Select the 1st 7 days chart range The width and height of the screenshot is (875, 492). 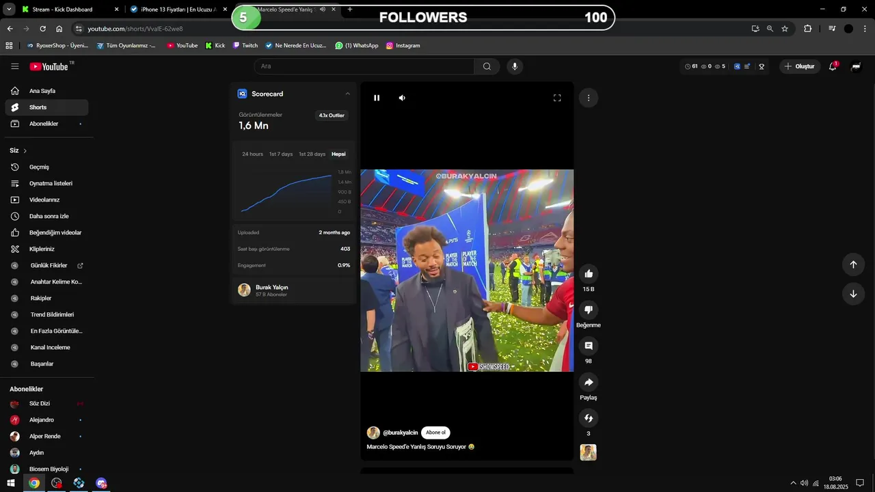point(281,154)
